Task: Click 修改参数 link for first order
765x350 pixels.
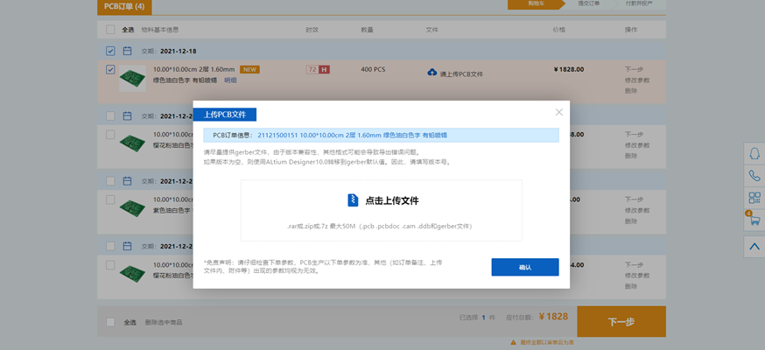Action: coord(636,80)
